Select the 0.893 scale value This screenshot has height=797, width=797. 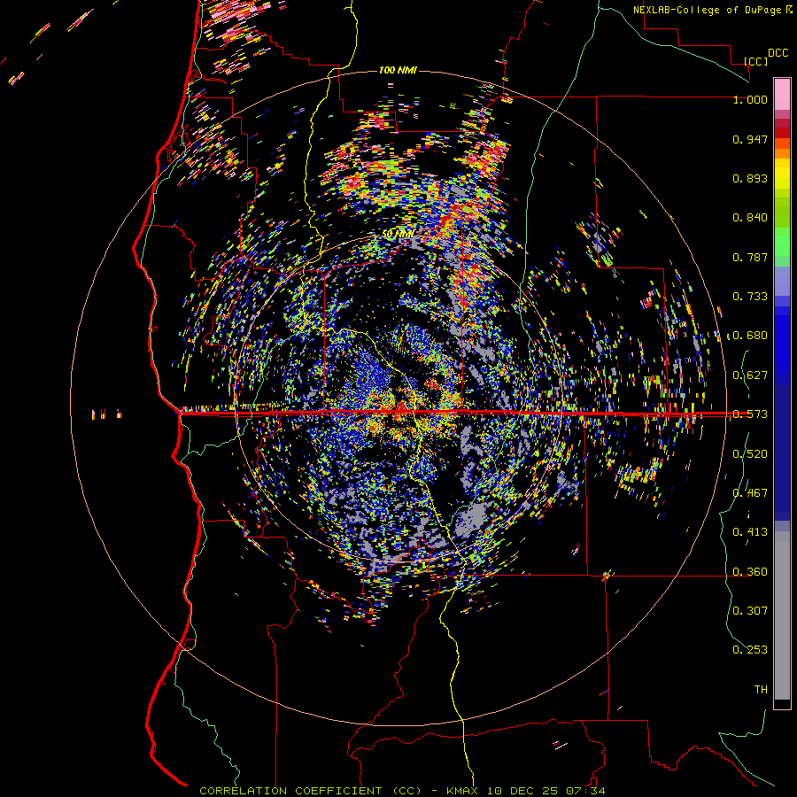click(x=750, y=178)
